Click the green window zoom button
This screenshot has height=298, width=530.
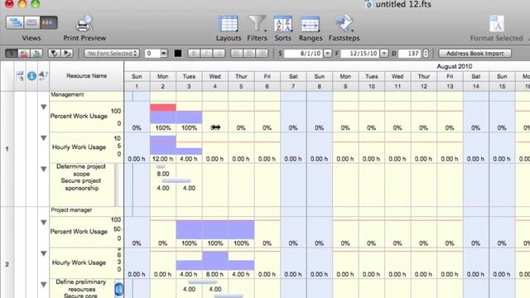click(35, 3)
